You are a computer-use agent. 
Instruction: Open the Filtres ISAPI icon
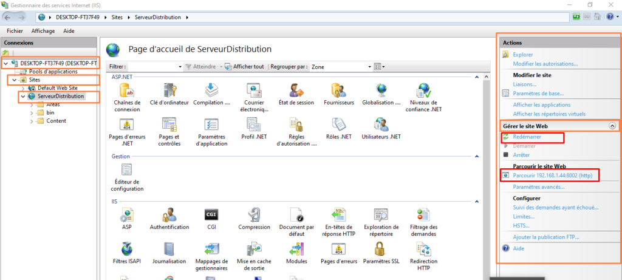coord(127,249)
